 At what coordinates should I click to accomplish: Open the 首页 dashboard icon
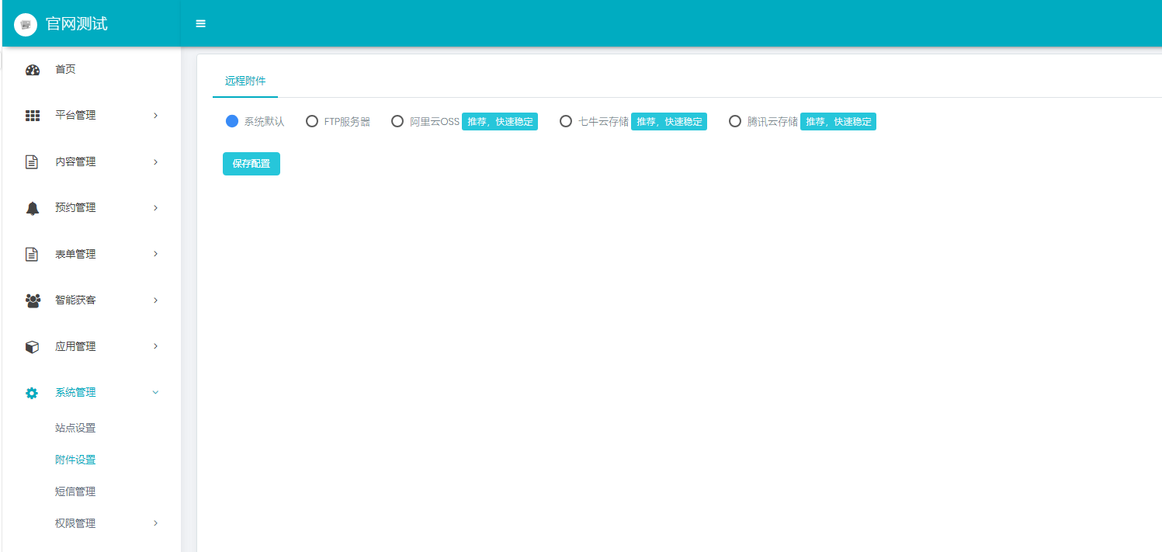click(32, 70)
